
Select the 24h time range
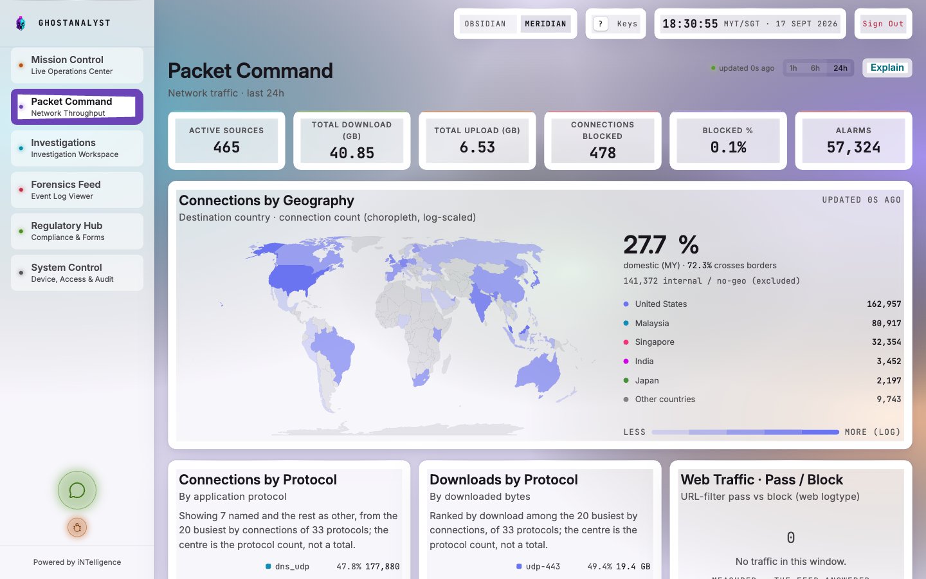840,68
